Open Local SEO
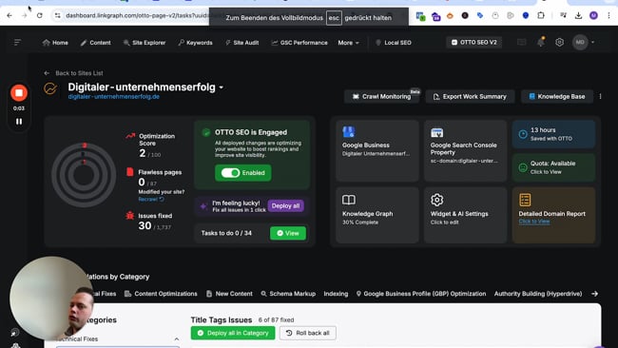 [393, 43]
